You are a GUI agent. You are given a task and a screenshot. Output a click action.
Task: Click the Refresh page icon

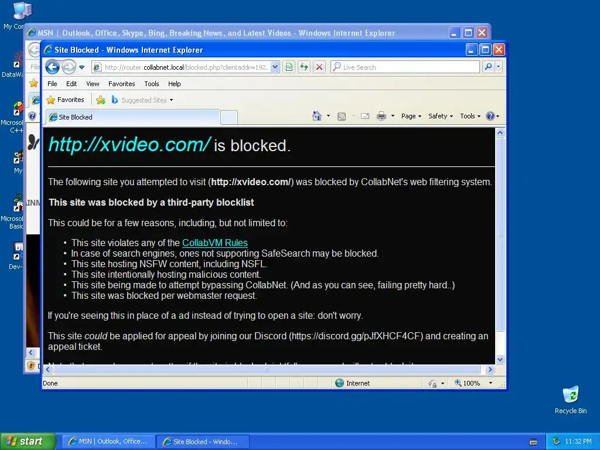[304, 67]
